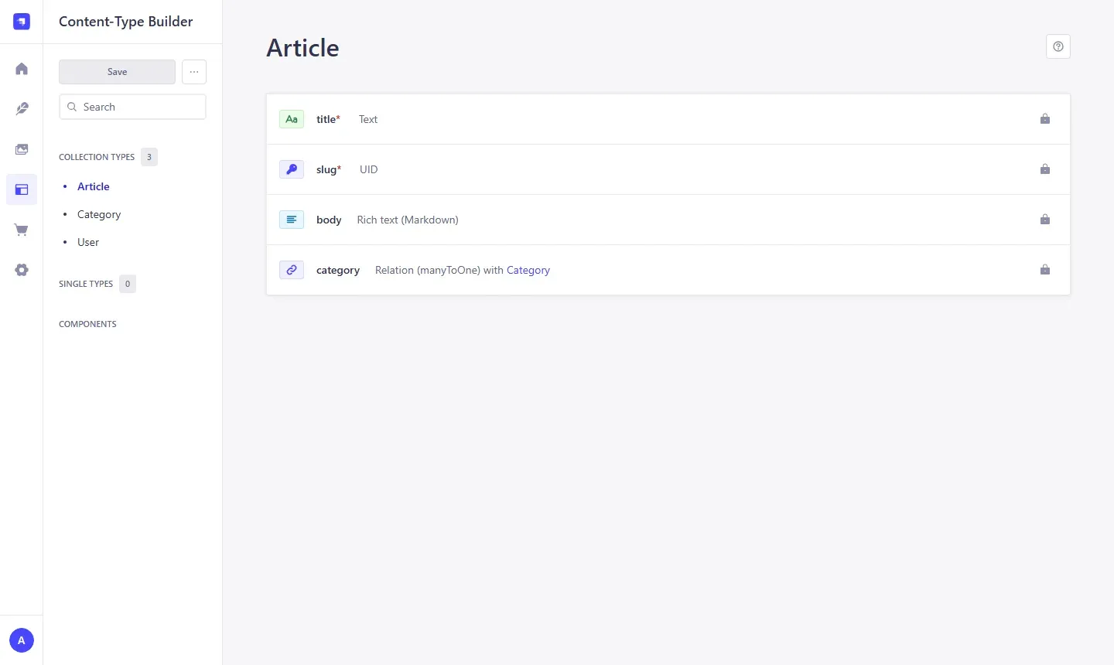Click the 'category' field name
Screen dimensions: 1114x665
(x=338, y=270)
